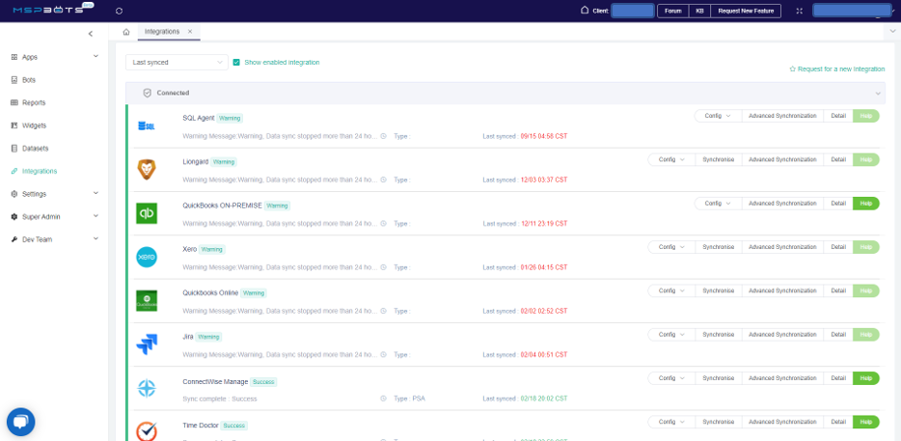The image size is (901, 441).
Task: Open the user account field at top right
Action: tap(852, 11)
